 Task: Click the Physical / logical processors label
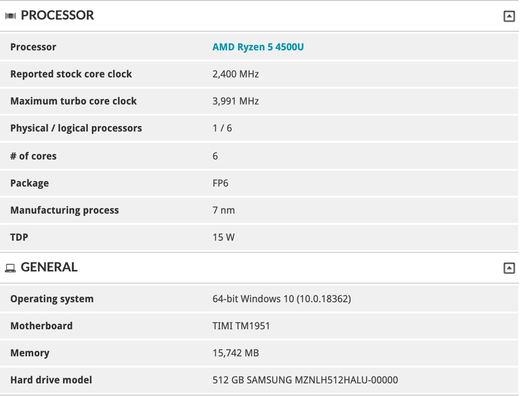[x=76, y=128]
